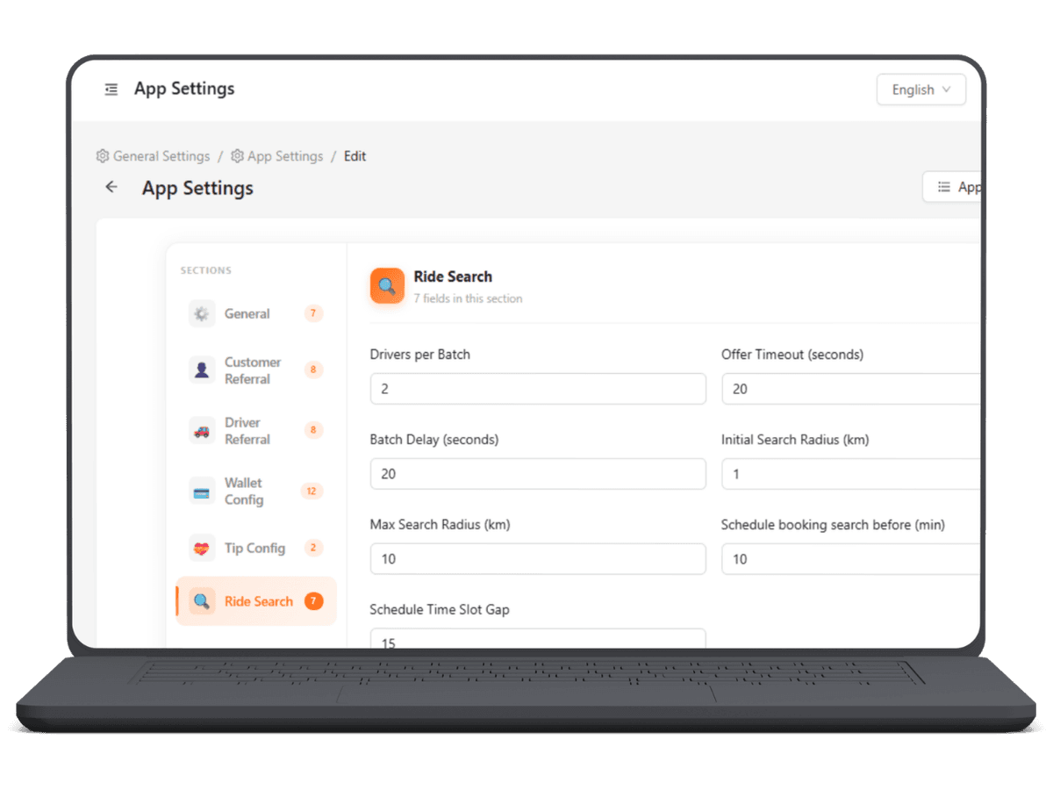Open the English language dropdown
This screenshot has width=1053, height=790.
[921, 90]
